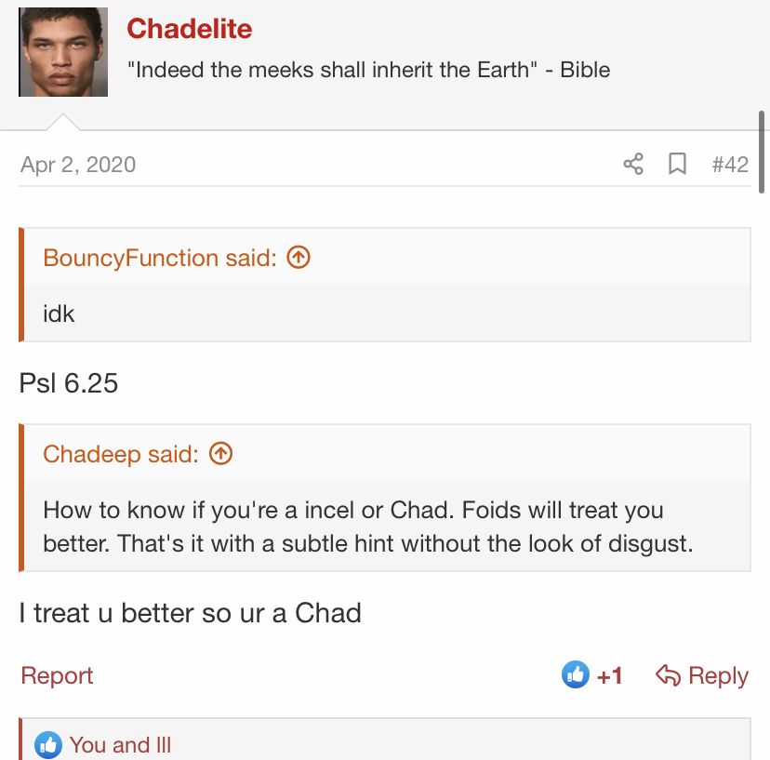770x760 pixels.
Task: Open the share icon for post #42
Action: pos(633,164)
